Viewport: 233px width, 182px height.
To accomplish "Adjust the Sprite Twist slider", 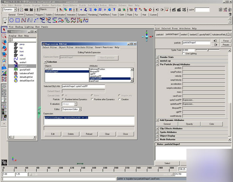I will [x=208, y=50].
